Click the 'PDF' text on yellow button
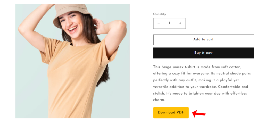The image size is (264, 125). 180,113
